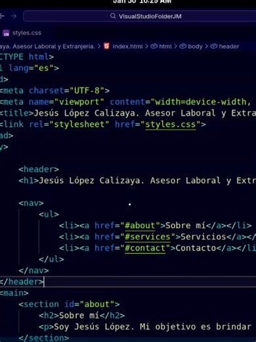Click the opening <header> tag

[x=39, y=169]
